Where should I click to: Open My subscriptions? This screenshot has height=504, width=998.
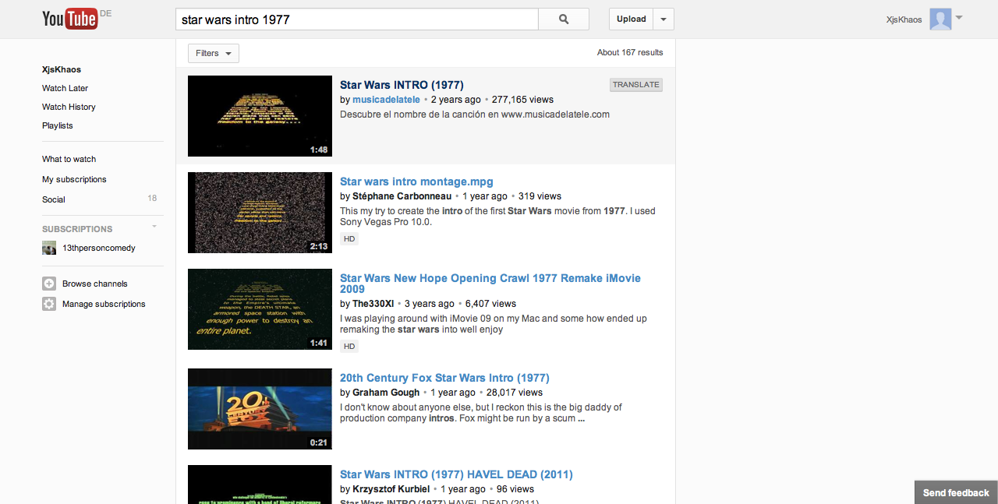pyautogui.click(x=74, y=179)
